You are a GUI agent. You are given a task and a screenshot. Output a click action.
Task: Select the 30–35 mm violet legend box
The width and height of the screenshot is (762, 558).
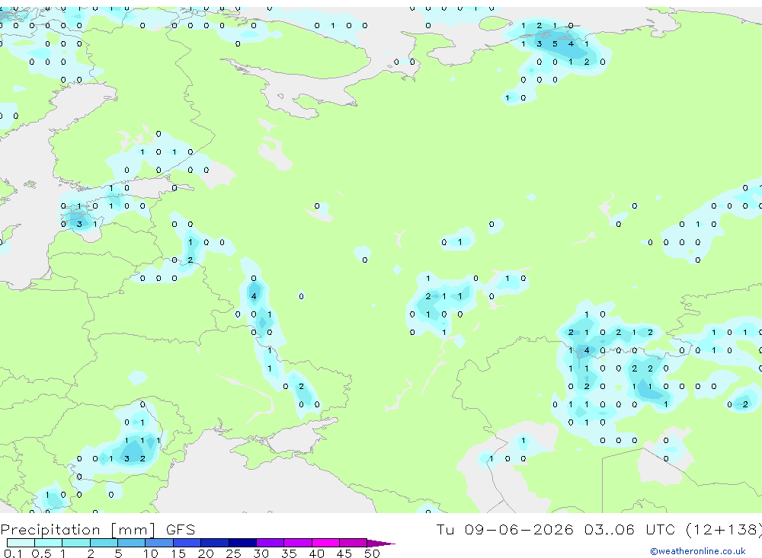(271, 543)
